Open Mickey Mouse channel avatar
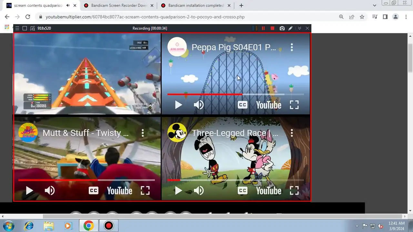413x232 pixels. [x=177, y=132]
